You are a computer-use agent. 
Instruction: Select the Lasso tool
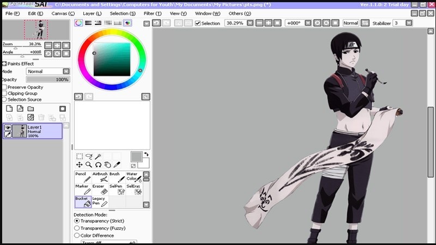click(89, 156)
